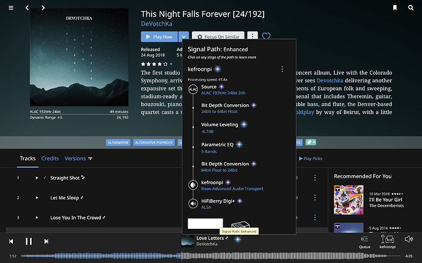Open I'll Be Your Girl title link

385,200
